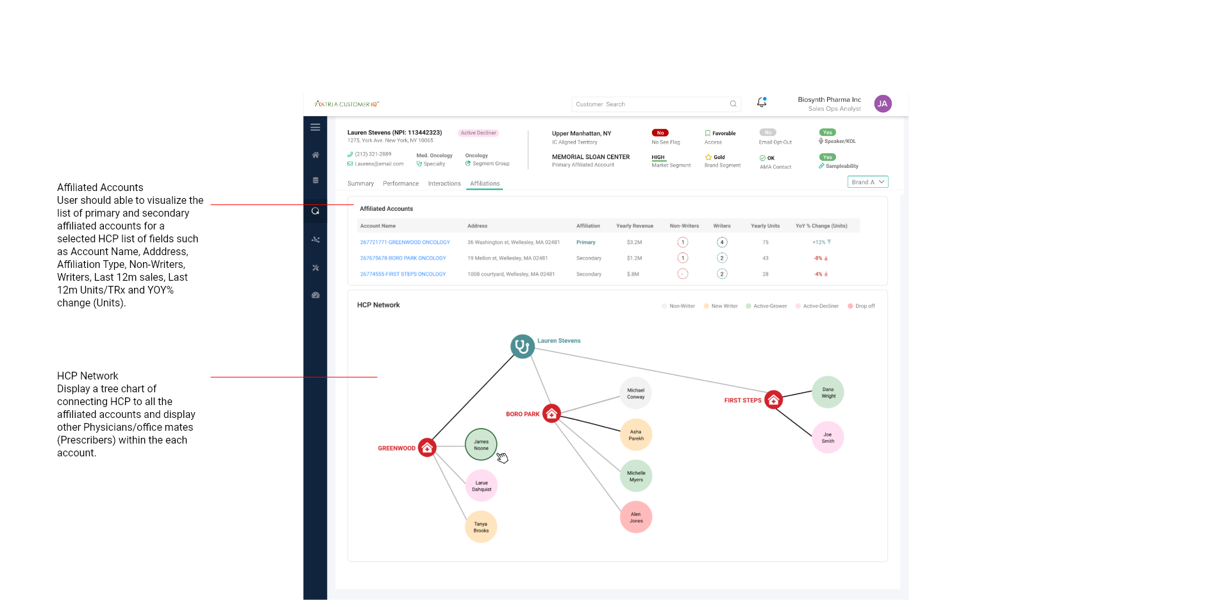Open the 26774555-FIRST STEPS ONCOLOGY link
This screenshot has height=607, width=1231.
(x=403, y=274)
